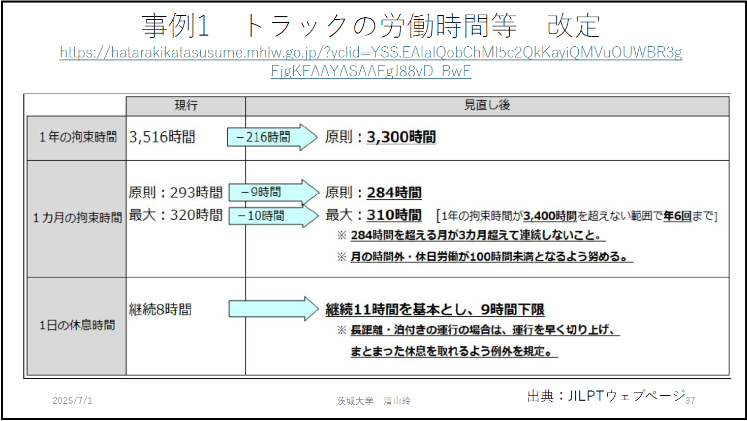
Task: Click the underlined 3,300時間 text
Action: 401,137
